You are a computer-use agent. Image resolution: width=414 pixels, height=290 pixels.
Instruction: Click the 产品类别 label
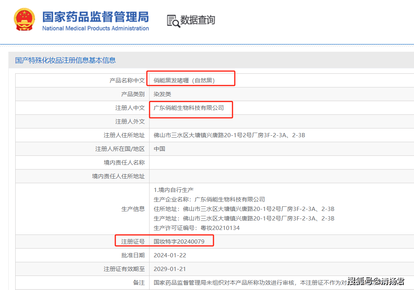(133, 94)
